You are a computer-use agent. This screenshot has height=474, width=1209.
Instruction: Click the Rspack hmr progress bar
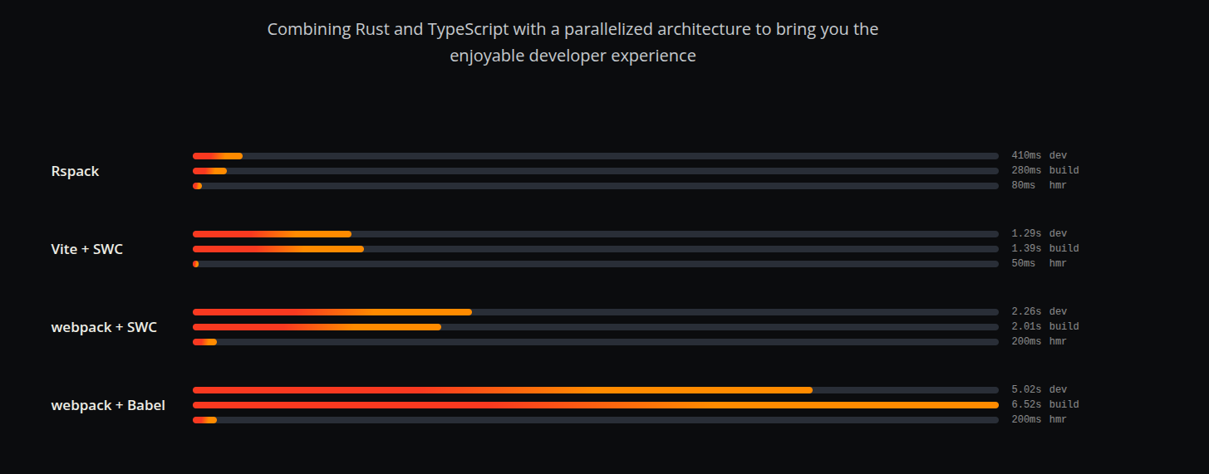point(596,186)
